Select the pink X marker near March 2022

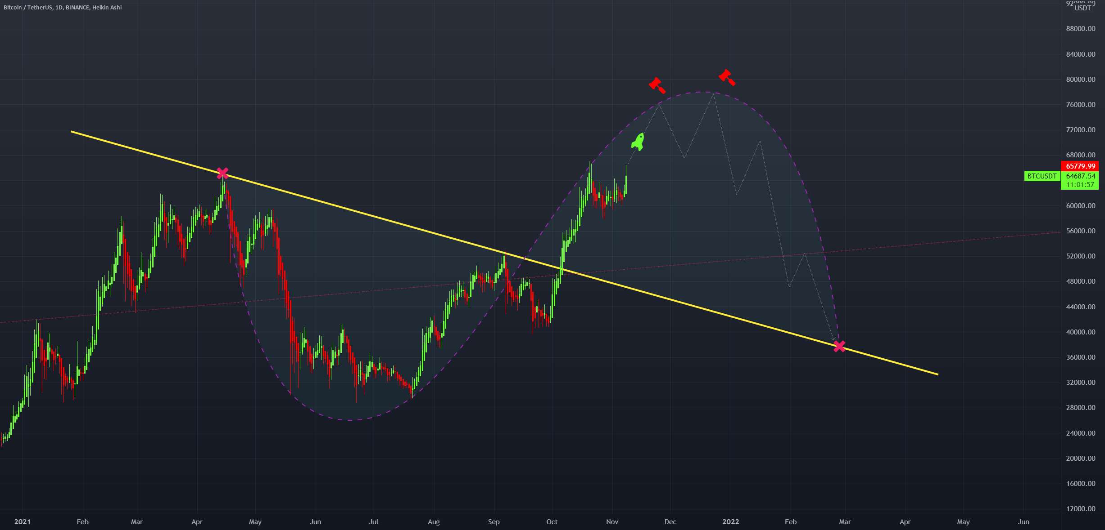pyautogui.click(x=839, y=346)
